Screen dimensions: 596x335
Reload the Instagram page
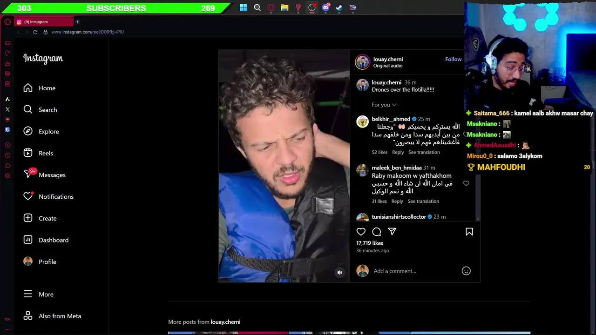35,32
